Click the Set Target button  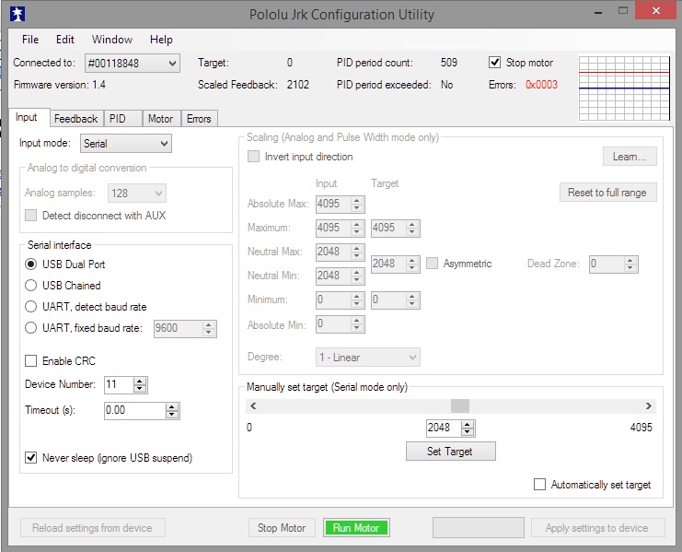pos(450,452)
